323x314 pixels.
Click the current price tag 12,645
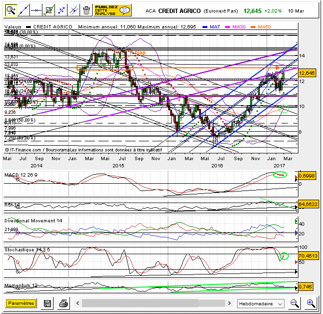(x=307, y=73)
